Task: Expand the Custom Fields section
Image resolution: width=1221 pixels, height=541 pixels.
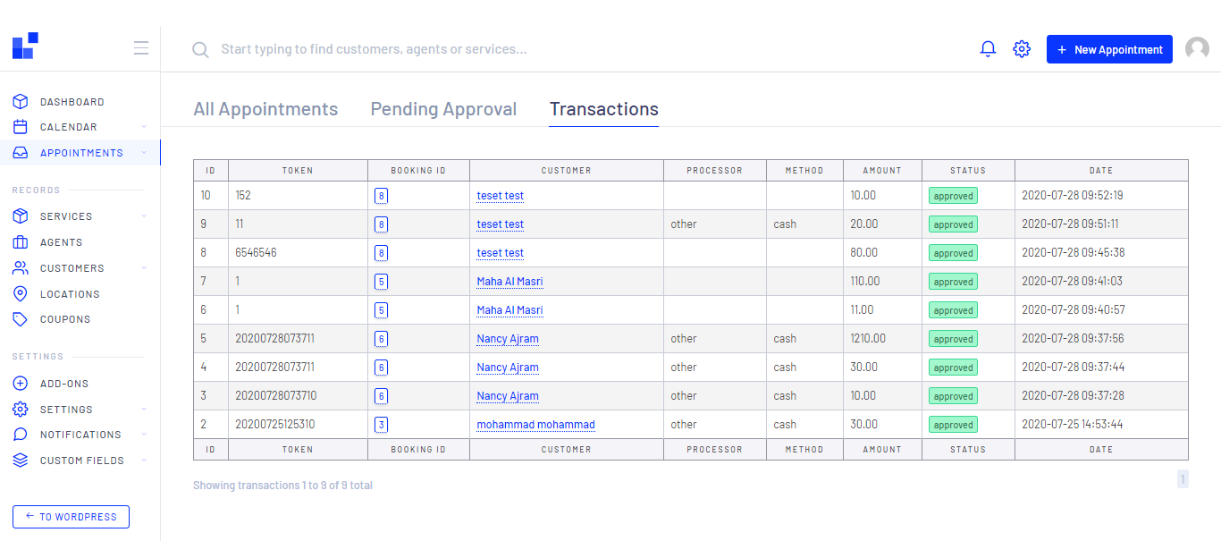Action: (x=143, y=460)
